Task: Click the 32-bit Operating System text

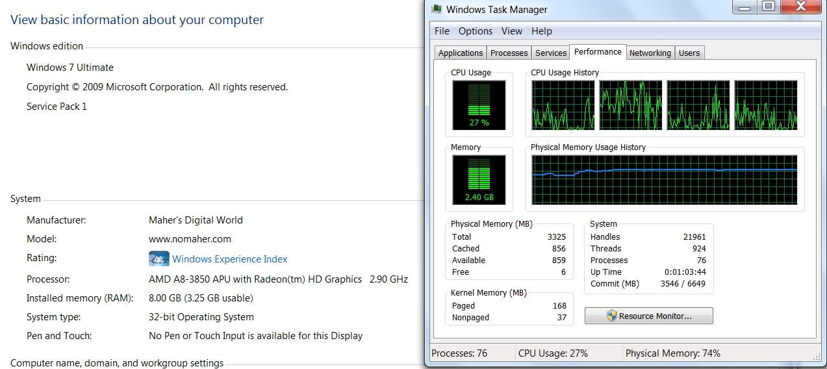Action: (x=201, y=318)
